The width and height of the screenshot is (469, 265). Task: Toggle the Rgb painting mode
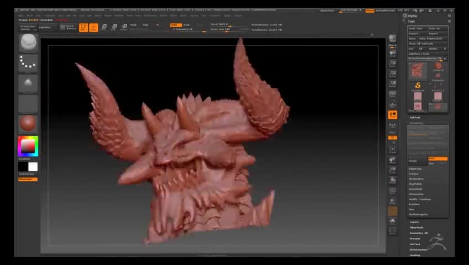[x=145, y=25]
